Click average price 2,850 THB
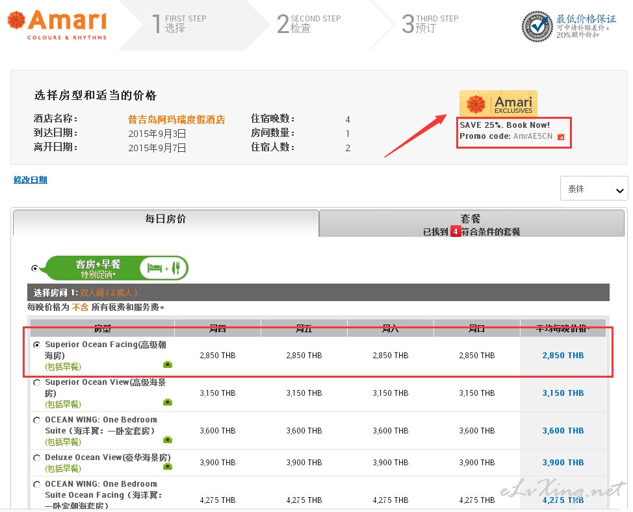Image resolution: width=633 pixels, height=512 pixels. point(563,355)
